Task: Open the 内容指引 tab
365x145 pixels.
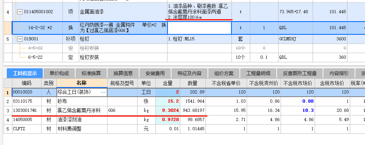Action: point(339,73)
